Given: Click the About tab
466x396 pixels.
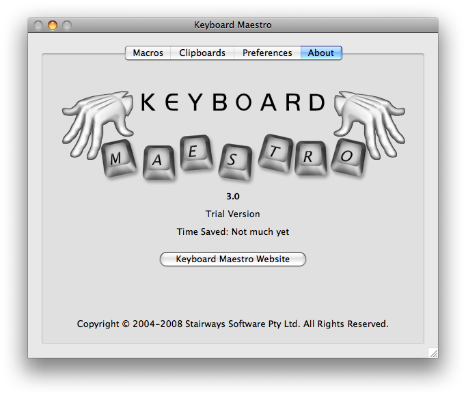Looking at the screenshot, I should pyautogui.click(x=321, y=53).
